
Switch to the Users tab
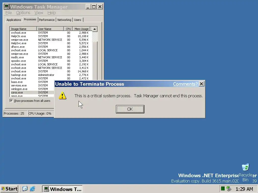pyautogui.click(x=78, y=20)
